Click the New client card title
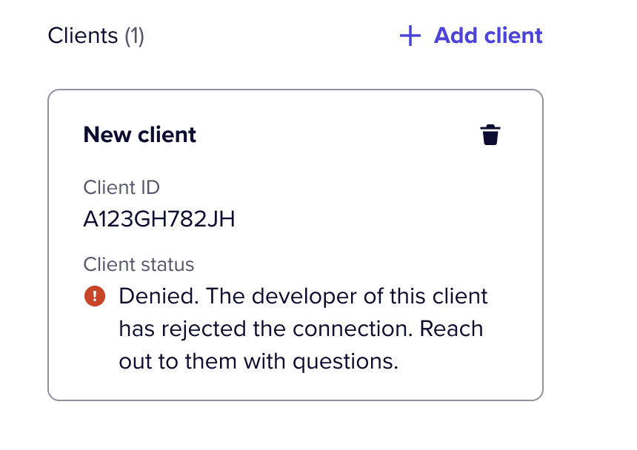This screenshot has width=637, height=450. coord(140,135)
